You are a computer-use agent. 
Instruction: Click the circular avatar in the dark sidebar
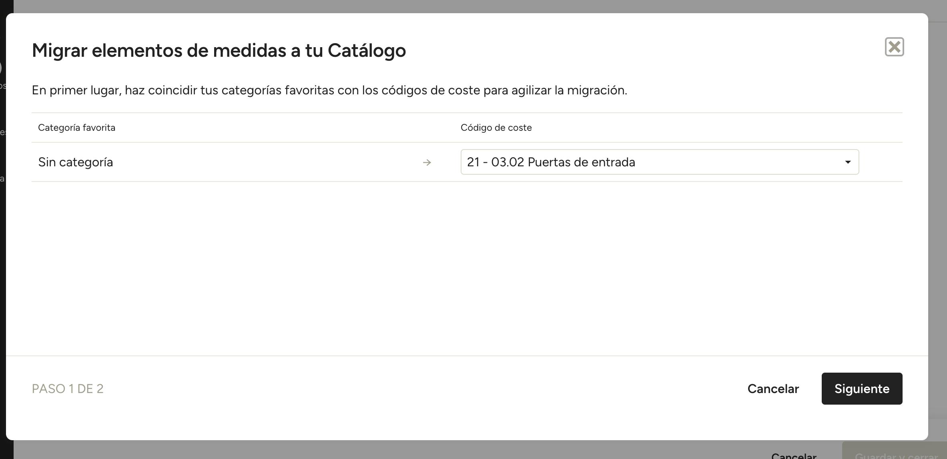(x=1, y=68)
